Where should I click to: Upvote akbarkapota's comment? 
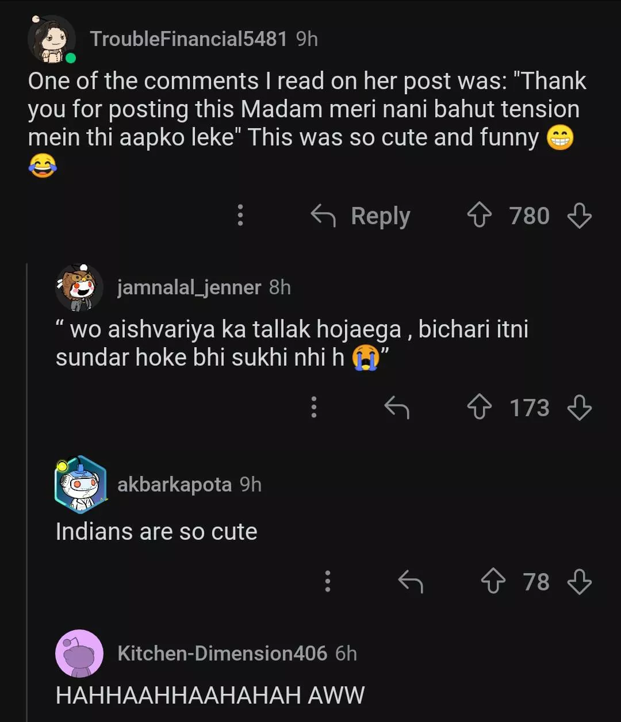[x=493, y=582]
